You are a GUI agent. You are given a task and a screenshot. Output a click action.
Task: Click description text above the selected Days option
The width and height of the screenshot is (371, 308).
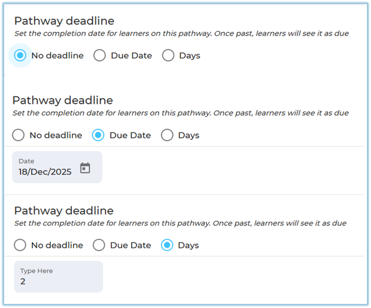tap(180, 223)
